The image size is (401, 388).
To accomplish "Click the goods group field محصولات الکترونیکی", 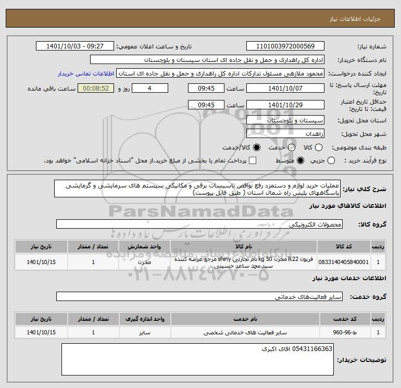I will pyautogui.click(x=199, y=224).
